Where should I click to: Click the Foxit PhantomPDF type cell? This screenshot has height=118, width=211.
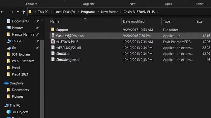point(177,42)
